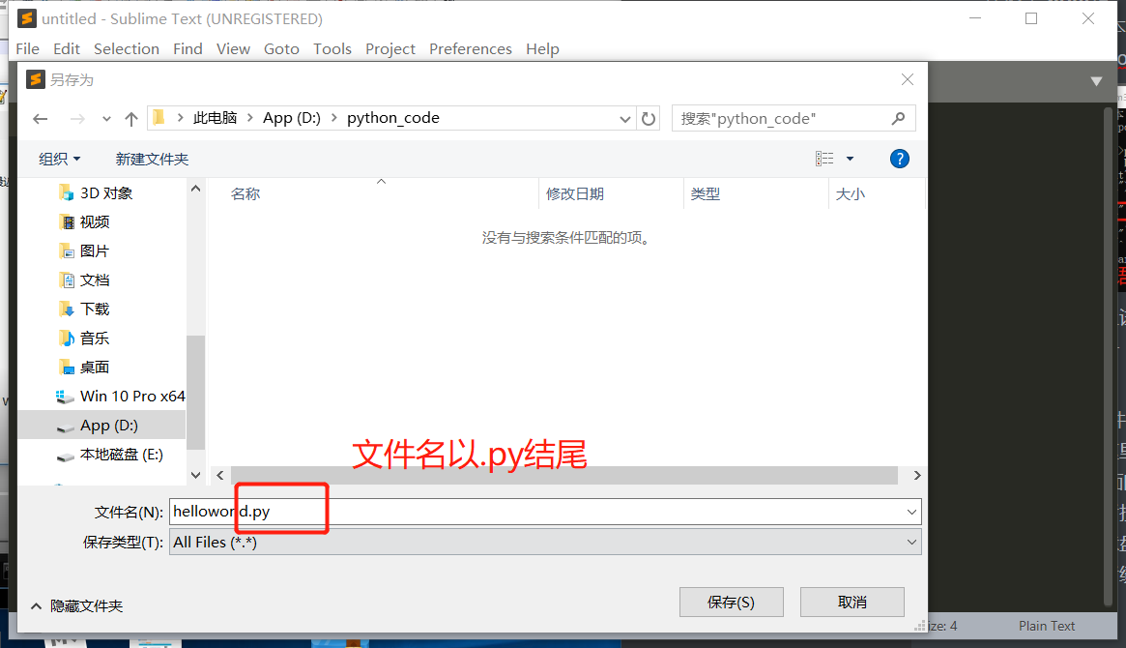The width and height of the screenshot is (1126, 648).
Task: Open the 组织 dropdown menu
Action: [60, 159]
